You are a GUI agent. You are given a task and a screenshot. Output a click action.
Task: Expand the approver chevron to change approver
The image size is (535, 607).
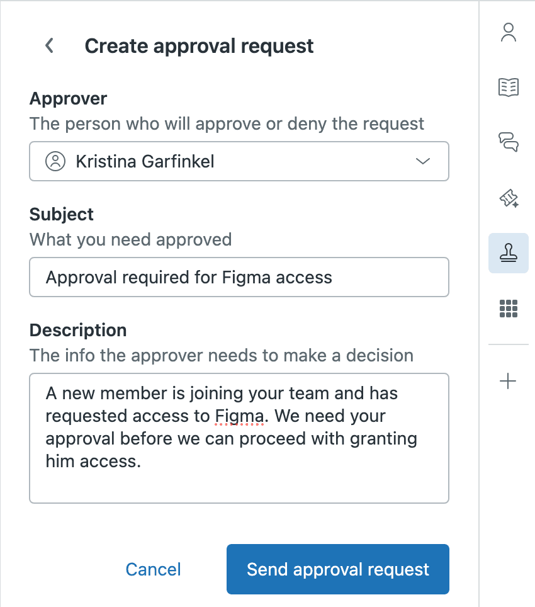click(x=423, y=161)
